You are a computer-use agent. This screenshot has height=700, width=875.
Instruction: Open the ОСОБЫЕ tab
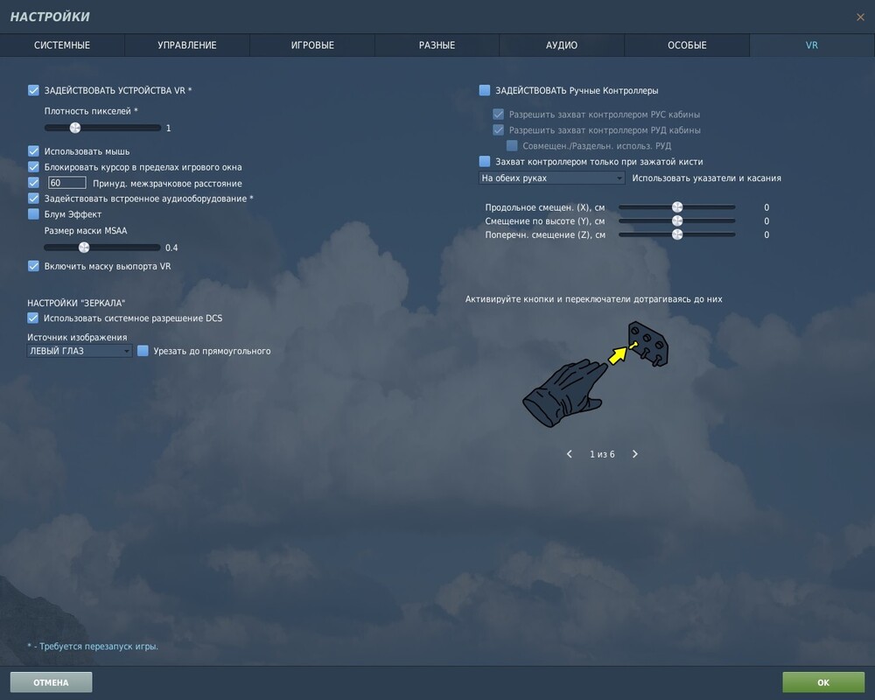coord(687,45)
